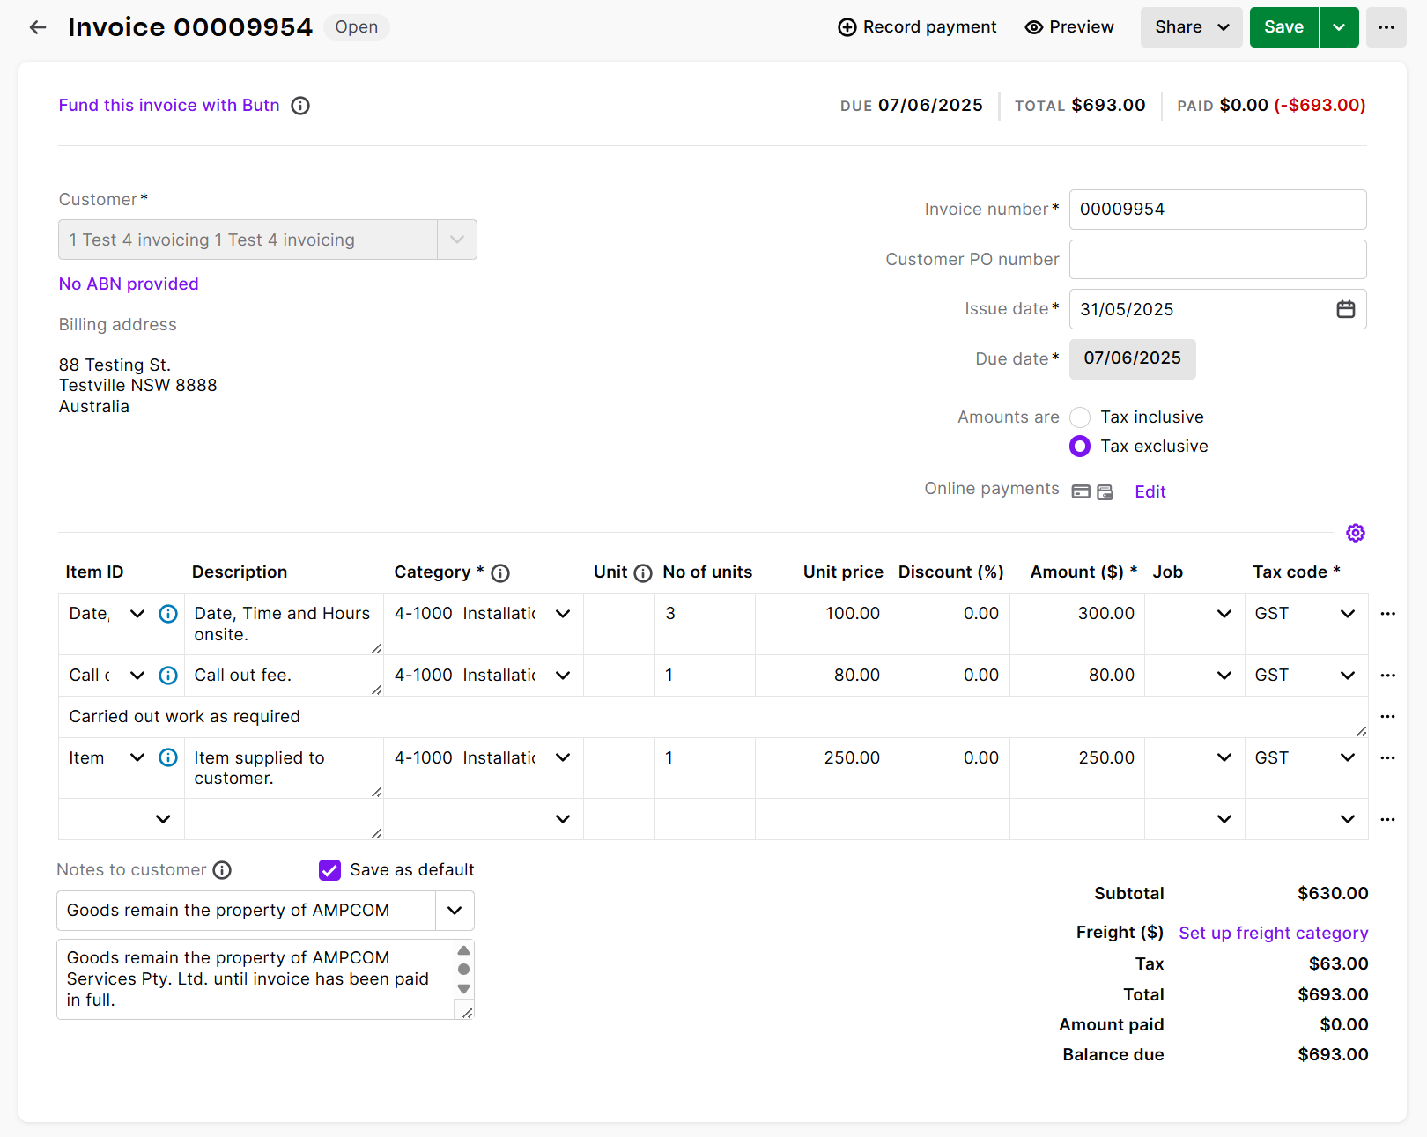The image size is (1427, 1137).
Task: Expand the Save button dropdown arrow
Action: (1338, 27)
